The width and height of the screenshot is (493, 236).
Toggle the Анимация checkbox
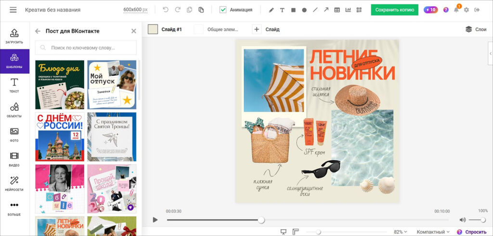tap(223, 10)
